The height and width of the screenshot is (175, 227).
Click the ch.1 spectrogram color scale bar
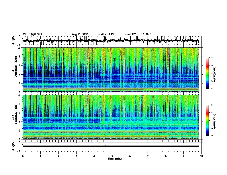[208, 73]
